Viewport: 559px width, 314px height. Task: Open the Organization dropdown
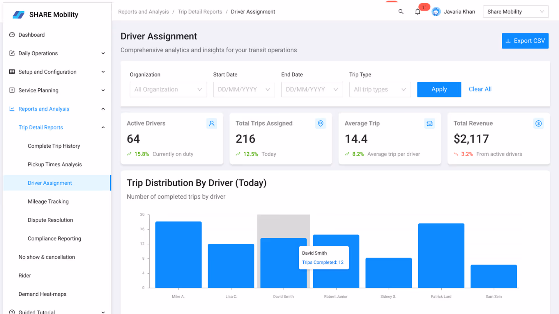point(168,90)
